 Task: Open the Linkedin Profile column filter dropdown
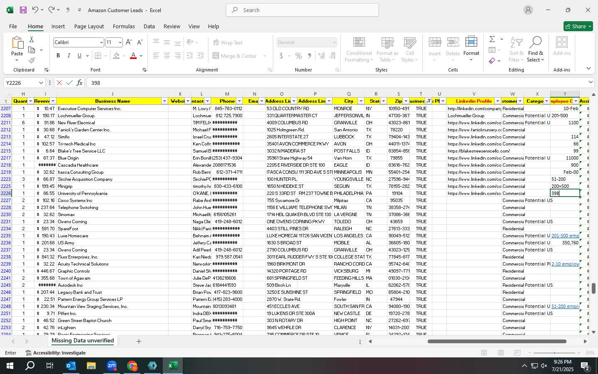(498, 101)
